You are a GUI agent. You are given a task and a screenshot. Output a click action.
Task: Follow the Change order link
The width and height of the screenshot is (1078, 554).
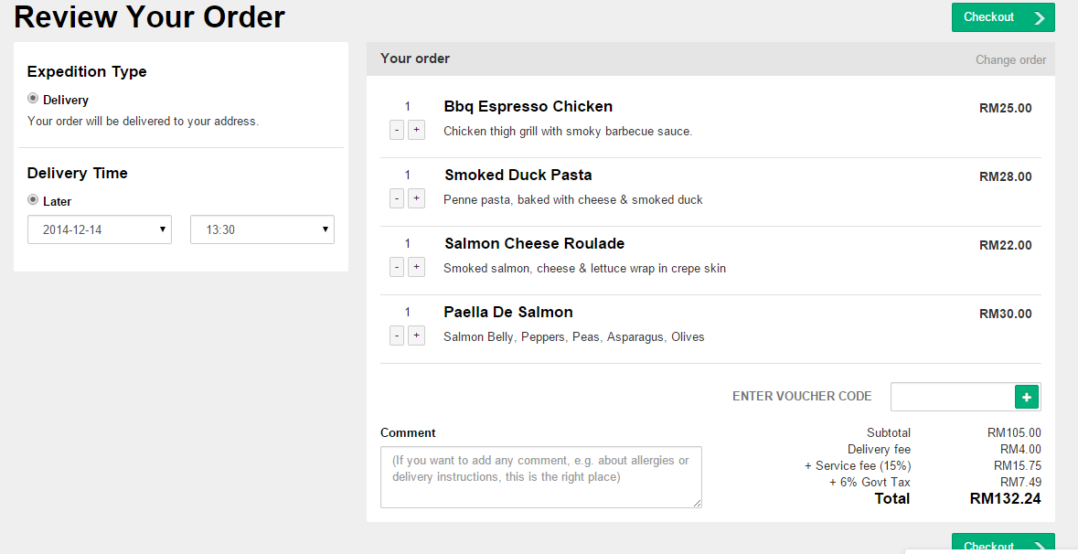point(1010,59)
